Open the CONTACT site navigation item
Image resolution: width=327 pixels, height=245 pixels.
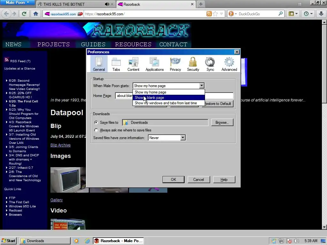click(173, 44)
